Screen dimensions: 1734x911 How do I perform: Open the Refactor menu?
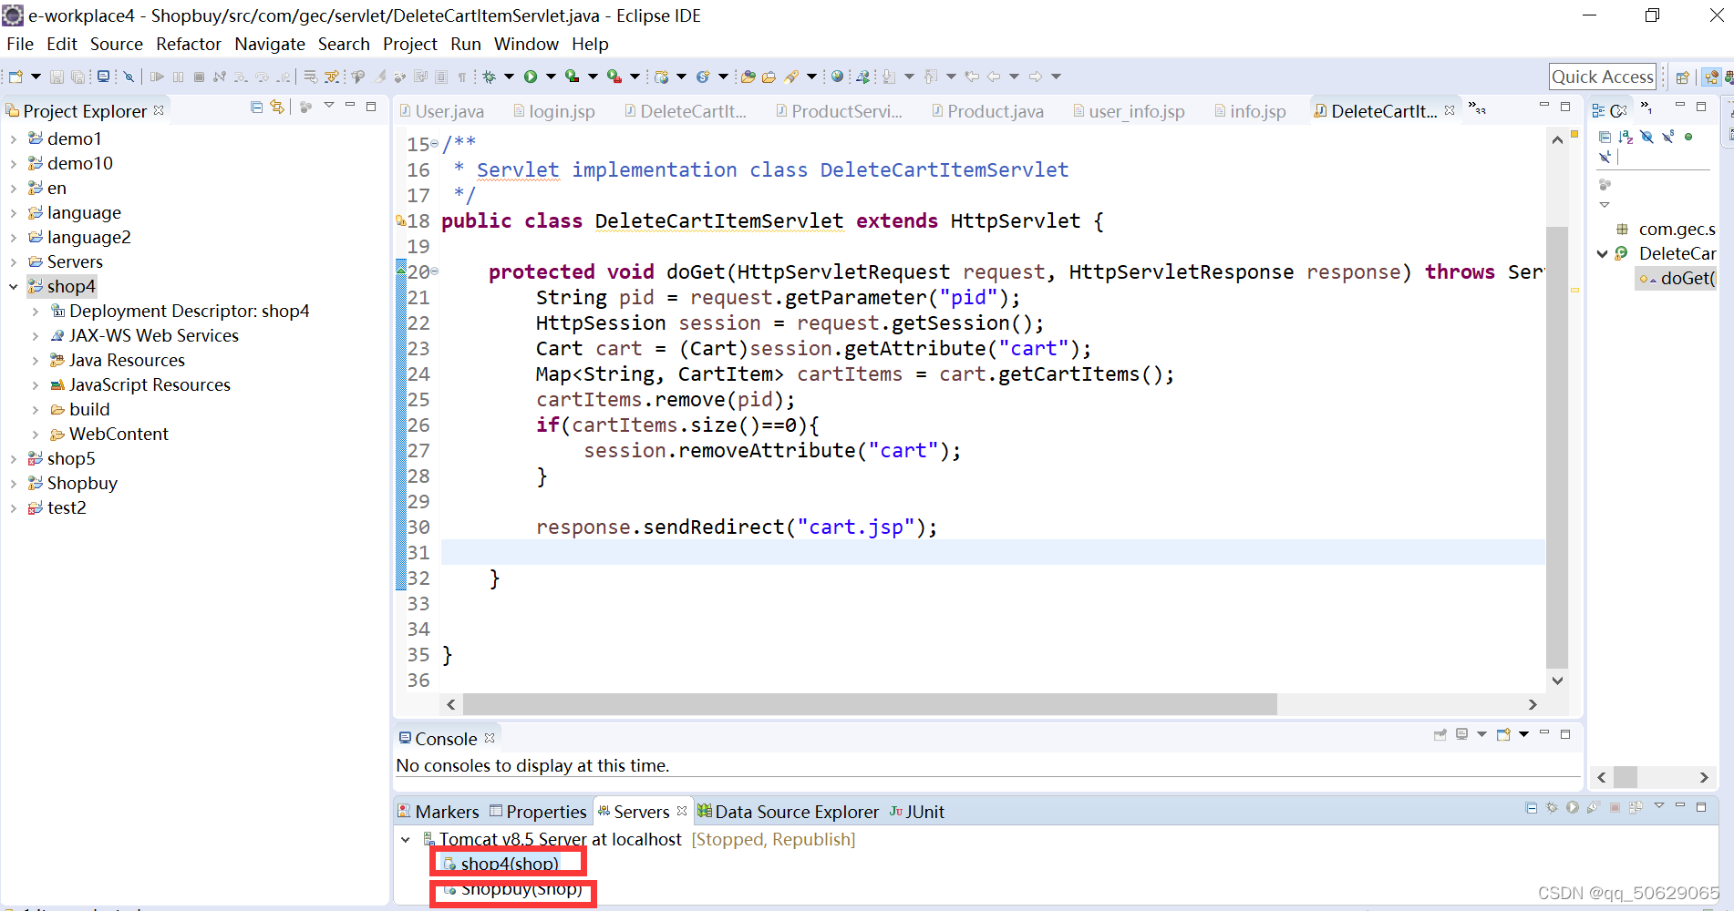188,44
